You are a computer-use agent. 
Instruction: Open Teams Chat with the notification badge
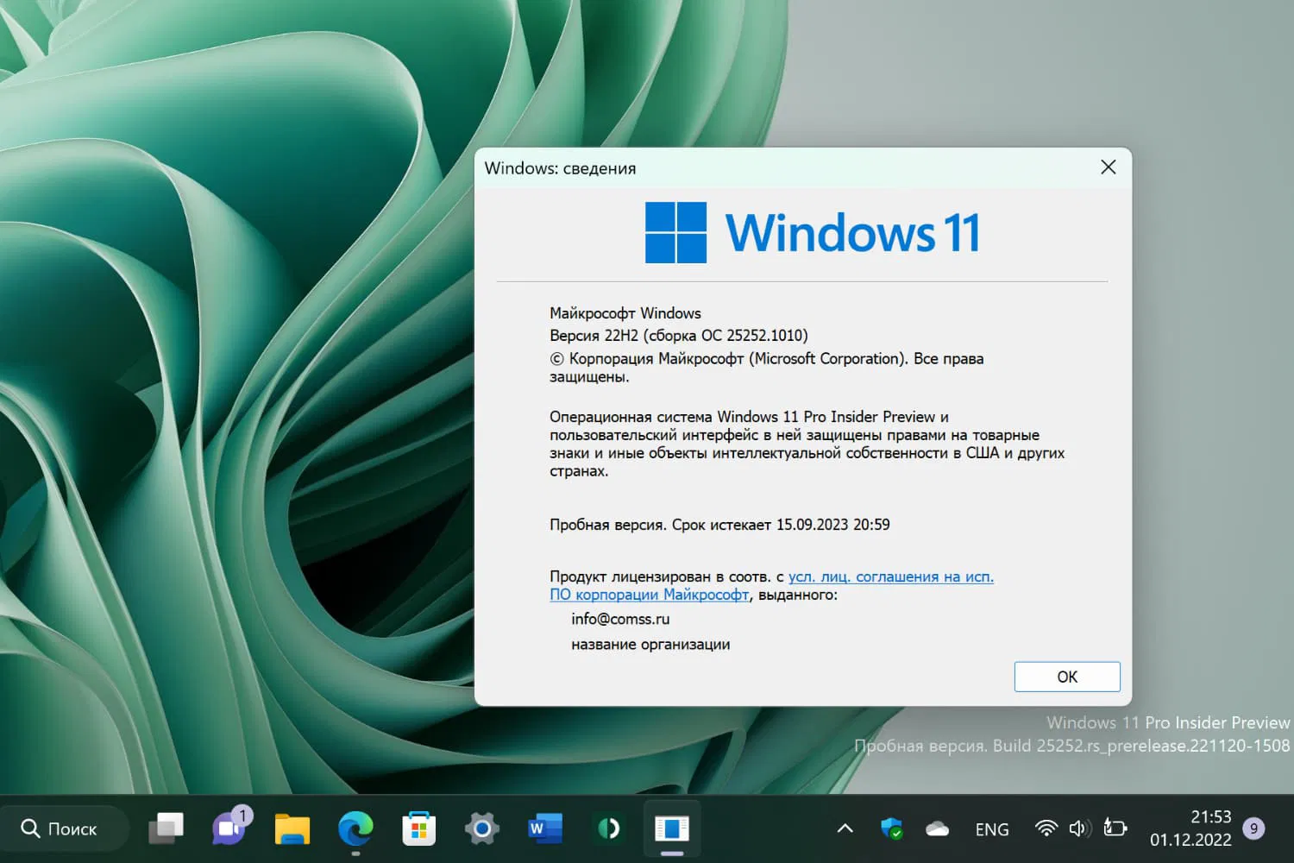click(231, 827)
